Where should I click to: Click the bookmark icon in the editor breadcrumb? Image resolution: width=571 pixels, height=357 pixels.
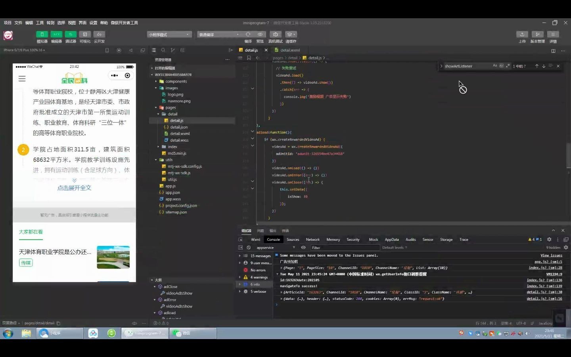tap(249, 58)
